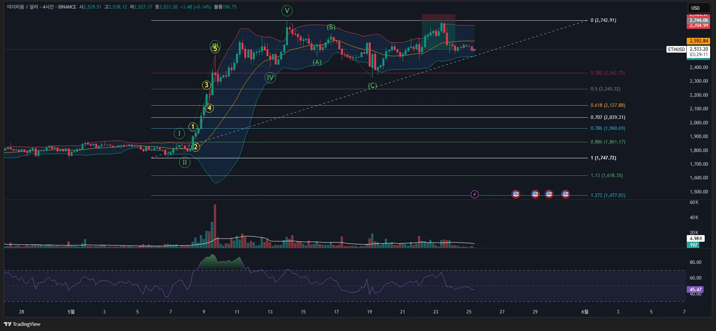The height and width of the screenshot is (331, 716).
Task: Click the 80.00 RSI axis label
Action: coord(695,262)
